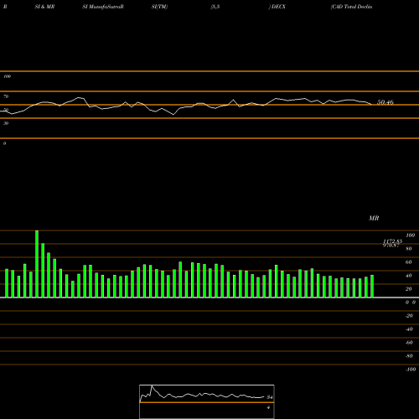The height and width of the screenshot is (419, 419).
Task: Click the 100 label on the MR axis
Action: (410, 235)
